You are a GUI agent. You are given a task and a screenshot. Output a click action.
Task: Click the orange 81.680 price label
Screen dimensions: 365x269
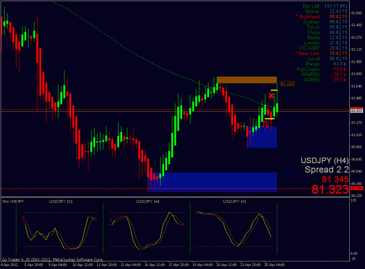click(x=288, y=84)
